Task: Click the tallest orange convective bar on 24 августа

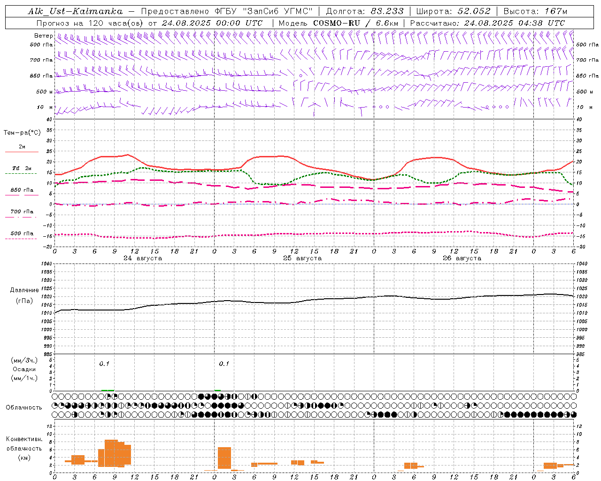Action: click(111, 452)
